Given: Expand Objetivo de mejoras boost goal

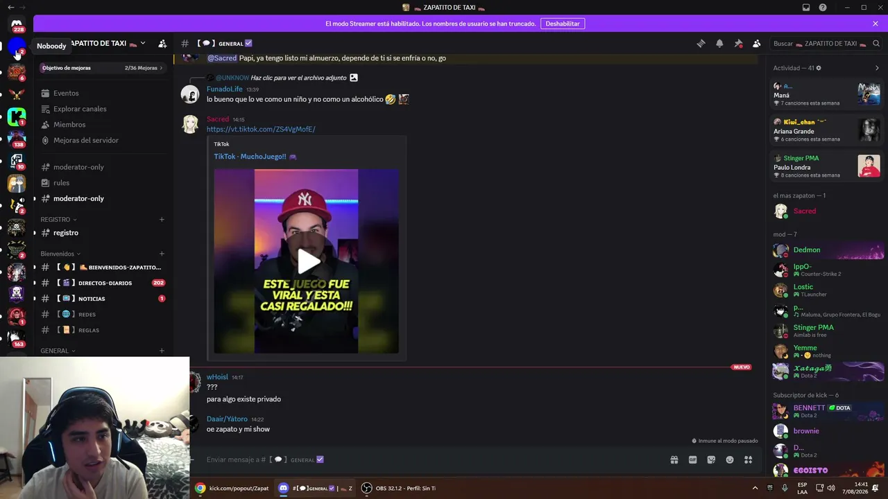Looking at the screenshot, I should click(103, 68).
